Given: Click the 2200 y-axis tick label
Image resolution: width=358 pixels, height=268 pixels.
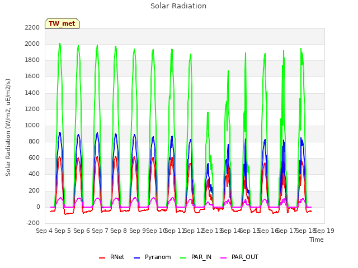Looking at the screenshot, I should pyautogui.click(x=32, y=27).
